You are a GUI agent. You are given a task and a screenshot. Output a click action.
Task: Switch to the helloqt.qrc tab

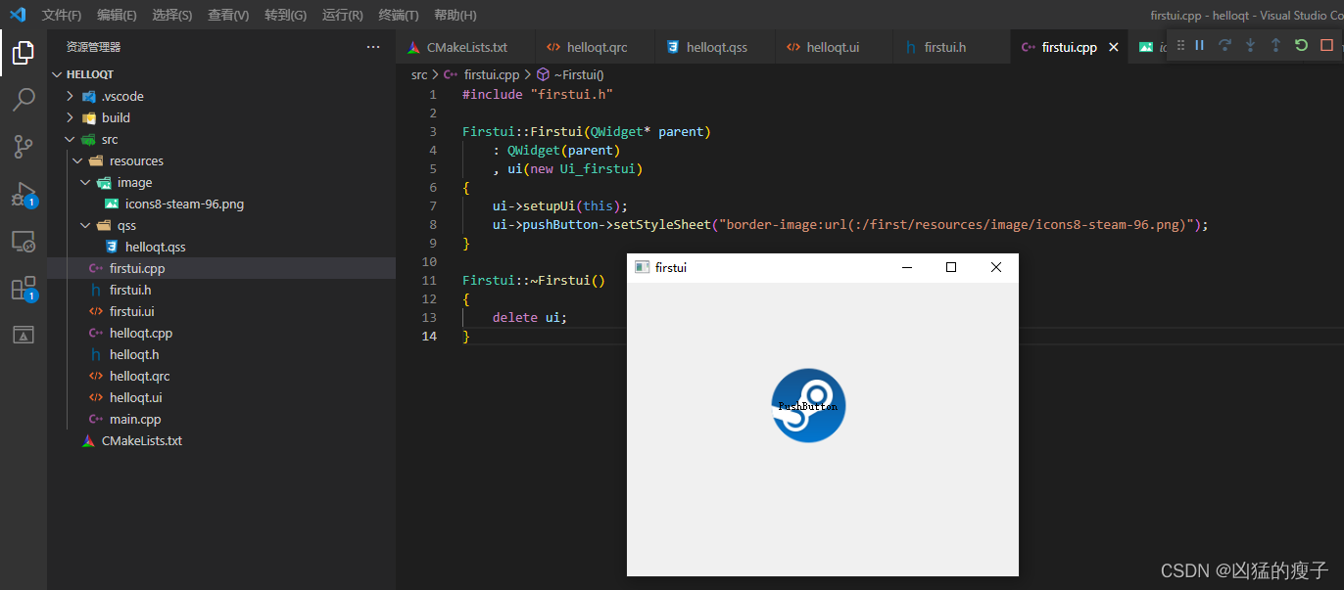pyautogui.click(x=596, y=47)
